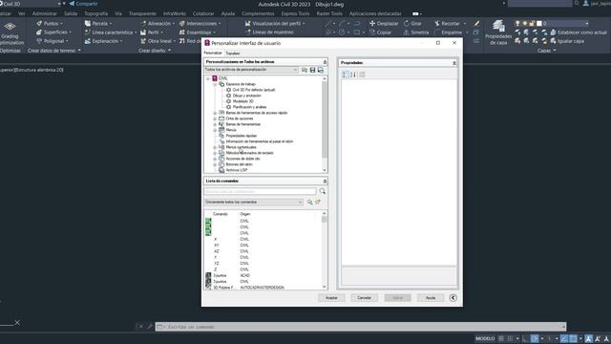Click the find command icon beside filter
The width and height of the screenshot is (611, 344).
coord(309,202)
